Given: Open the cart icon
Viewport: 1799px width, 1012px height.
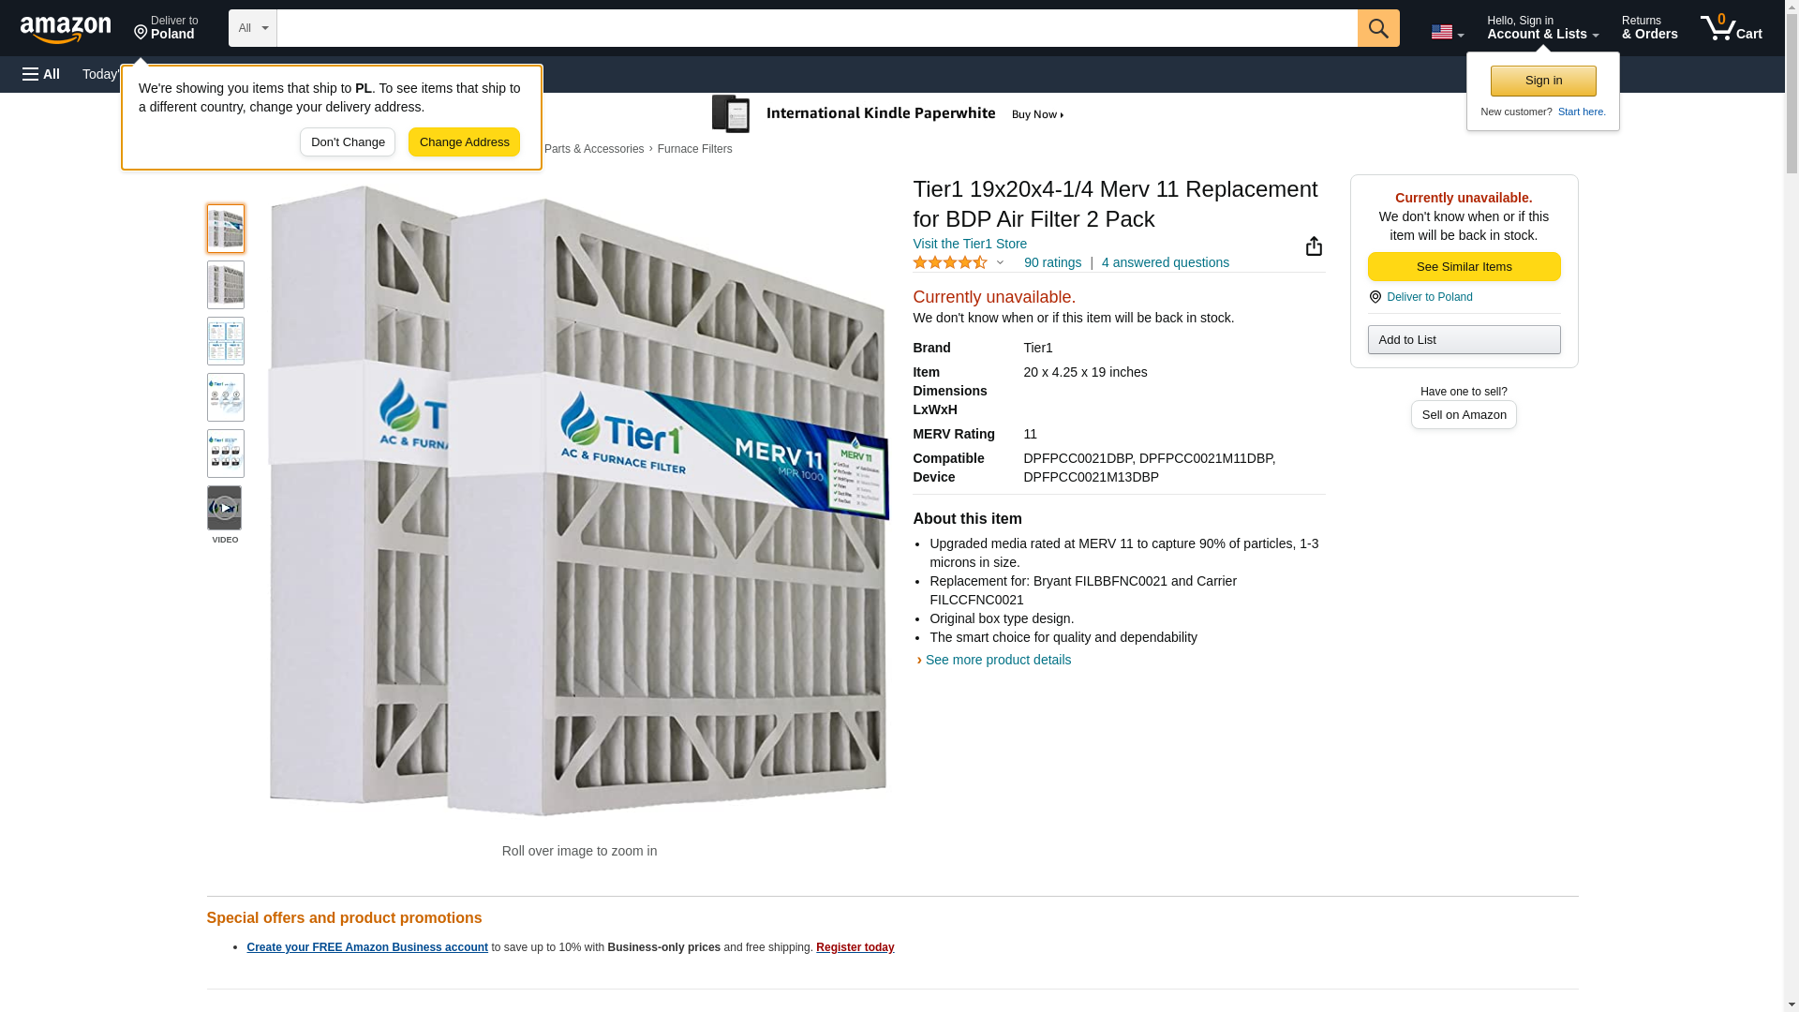Looking at the screenshot, I should click(1731, 28).
